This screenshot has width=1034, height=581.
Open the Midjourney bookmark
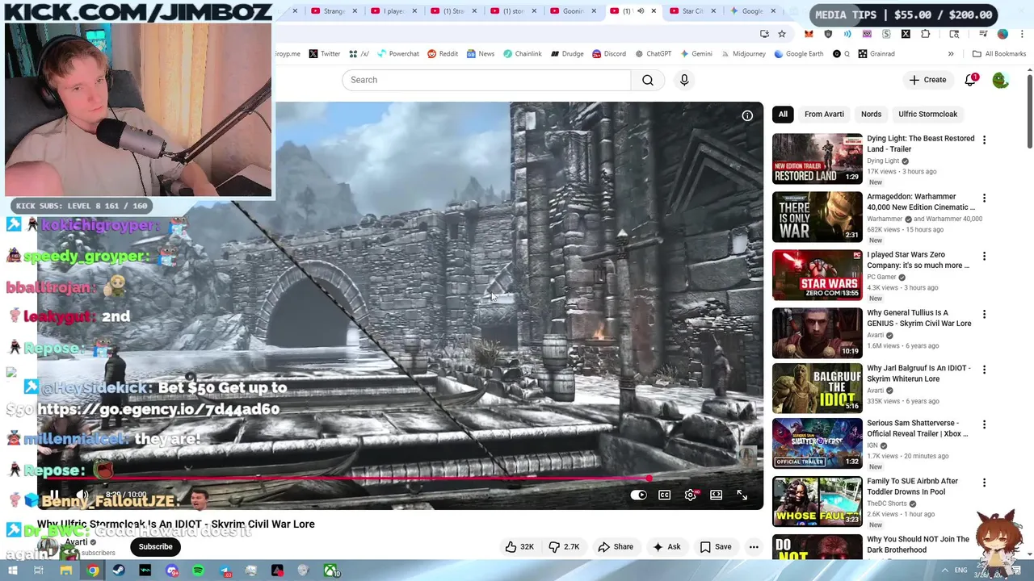(x=743, y=54)
